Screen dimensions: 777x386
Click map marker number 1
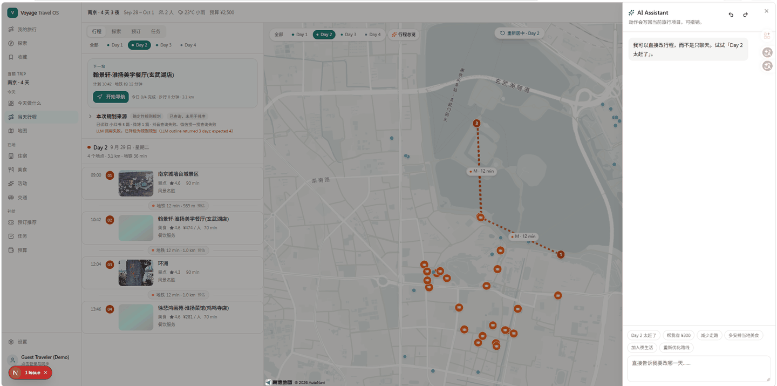click(x=561, y=254)
